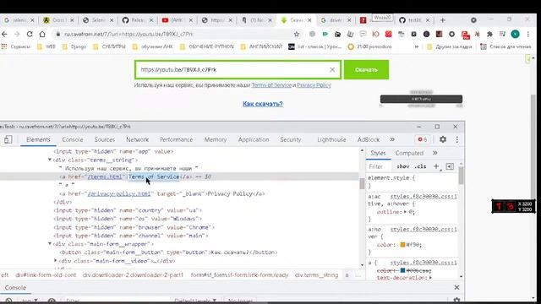Open a new browser tab
The image size is (541, 304).
443,20
